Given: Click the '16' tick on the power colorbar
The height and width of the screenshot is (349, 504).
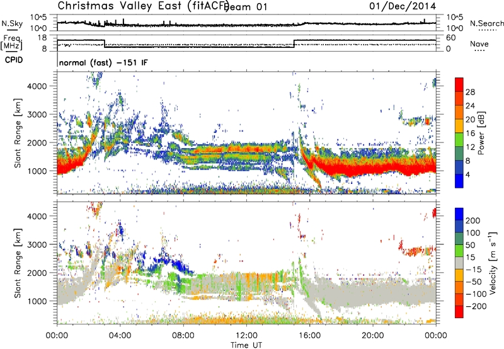Looking at the screenshot, I should pyautogui.click(x=470, y=134).
